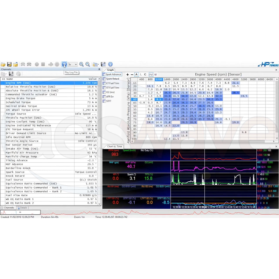Open a log file using the folder icon
Viewport: 279px width, 279px height.
coord(4,64)
